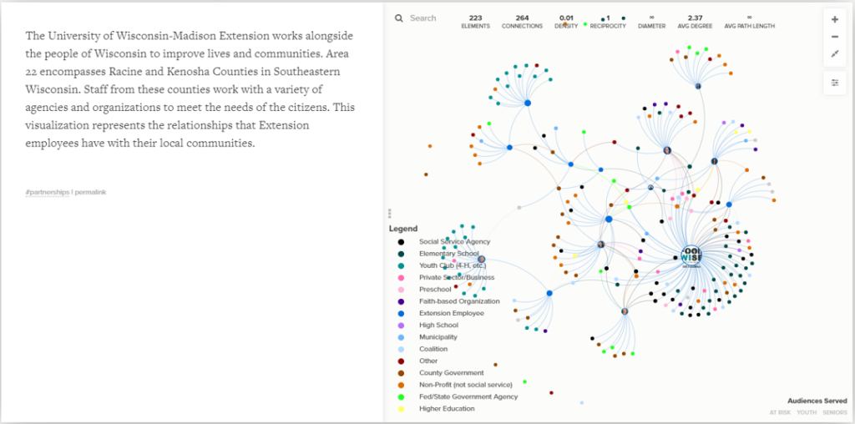Viewport: 855px width, 424px height.
Task: Click the Coalition legend swatch
Action: pyautogui.click(x=402, y=349)
